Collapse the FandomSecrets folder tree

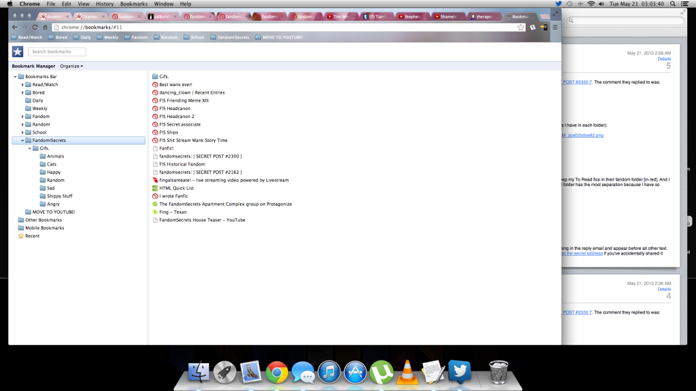coord(22,141)
